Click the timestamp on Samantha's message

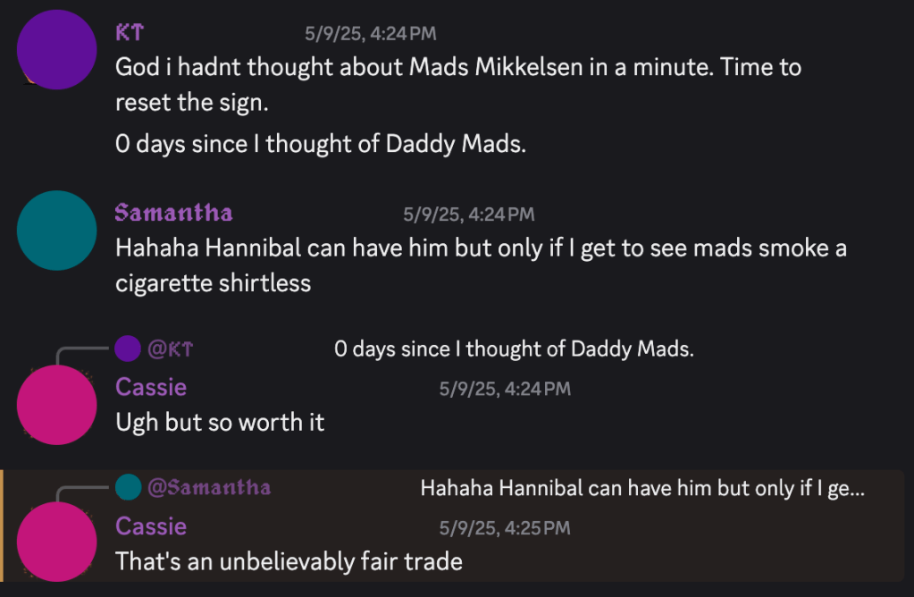[468, 214]
